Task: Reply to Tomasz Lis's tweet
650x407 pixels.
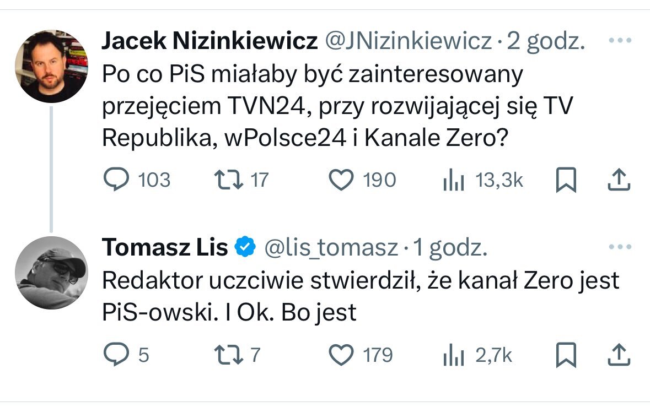Action: (x=117, y=355)
